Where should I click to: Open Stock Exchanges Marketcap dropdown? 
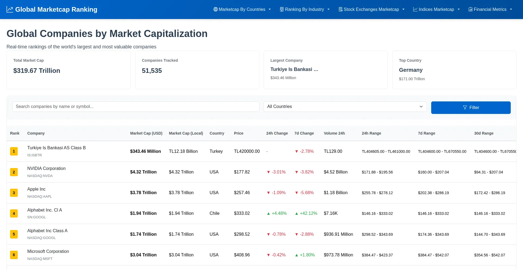(x=372, y=9)
